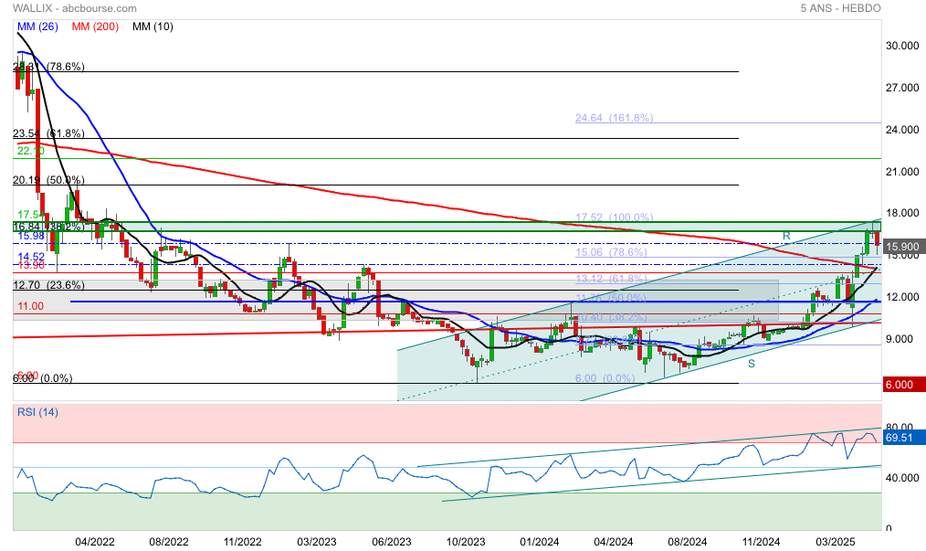This screenshot has height=551, width=926.
Task: Click the red 13.90 level label
Action: coord(31,266)
